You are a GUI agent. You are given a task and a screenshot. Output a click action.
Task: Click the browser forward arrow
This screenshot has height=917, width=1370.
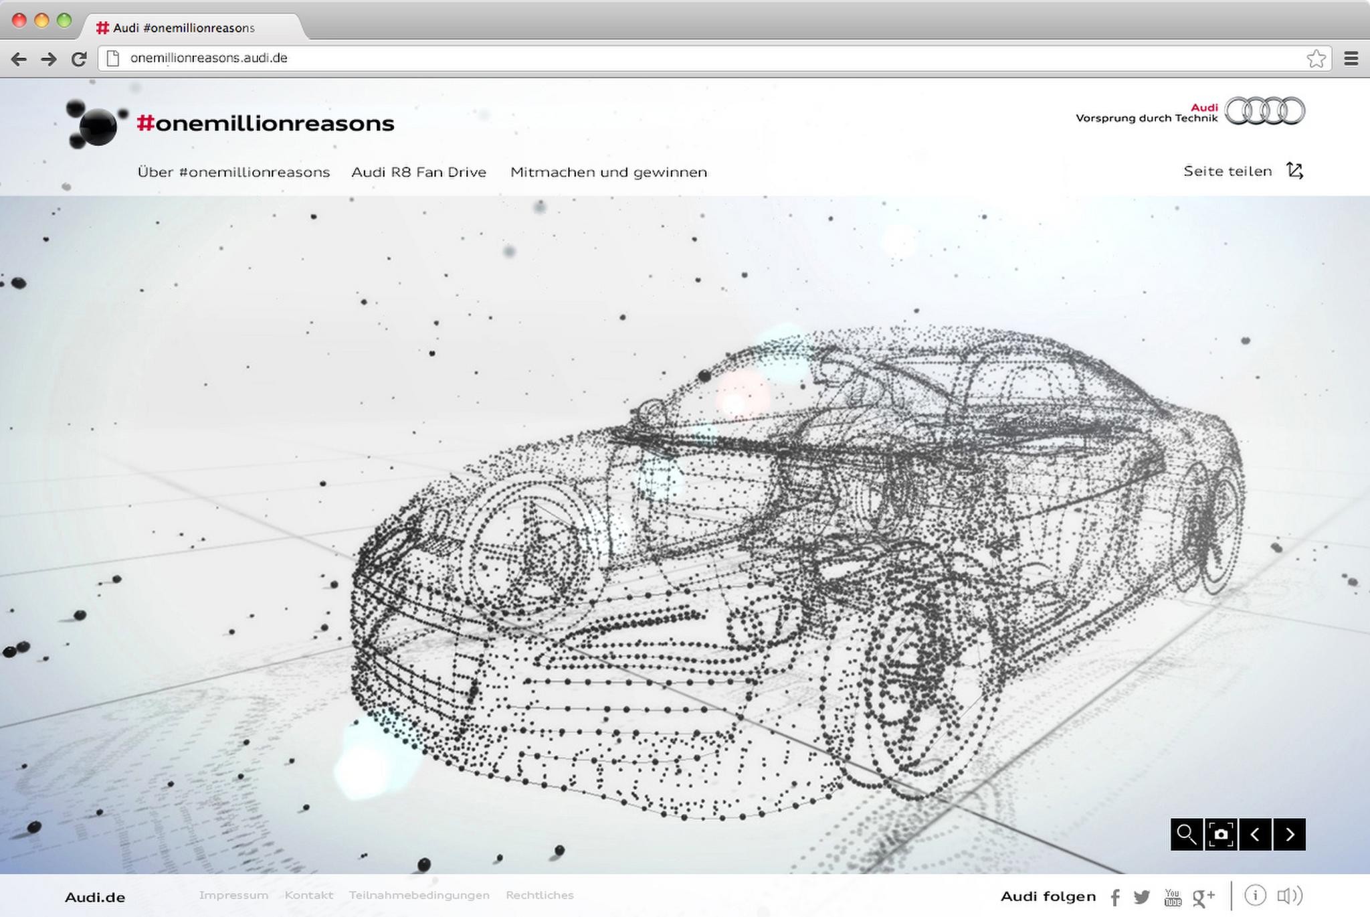49,59
